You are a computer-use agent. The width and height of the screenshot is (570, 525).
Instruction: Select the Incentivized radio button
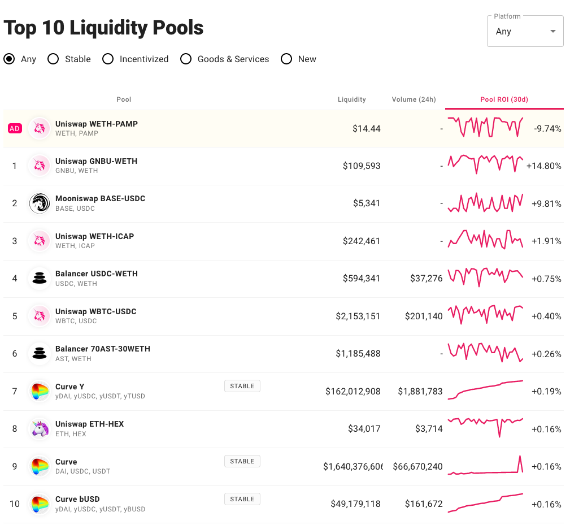pyautogui.click(x=108, y=59)
